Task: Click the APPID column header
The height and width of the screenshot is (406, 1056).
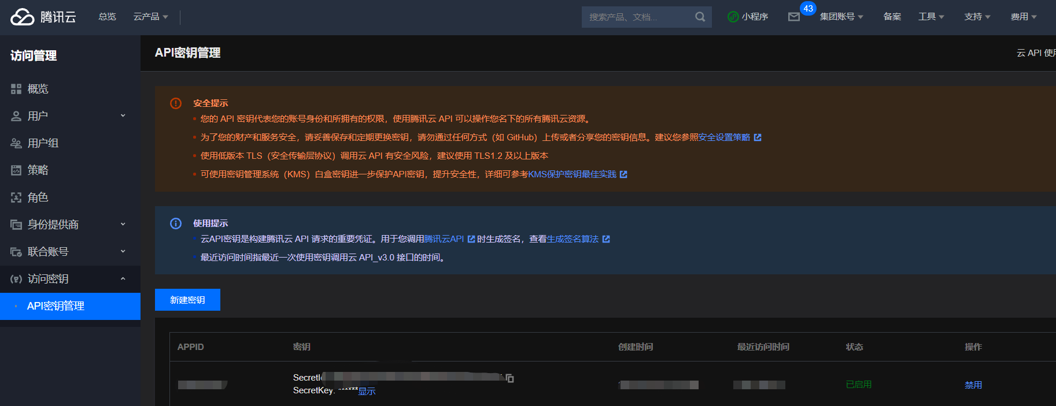Action: tap(191, 347)
